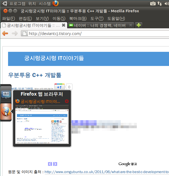Open the 이동(S) menu
The height and width of the screenshot is (176, 169).
[x=59, y=18]
